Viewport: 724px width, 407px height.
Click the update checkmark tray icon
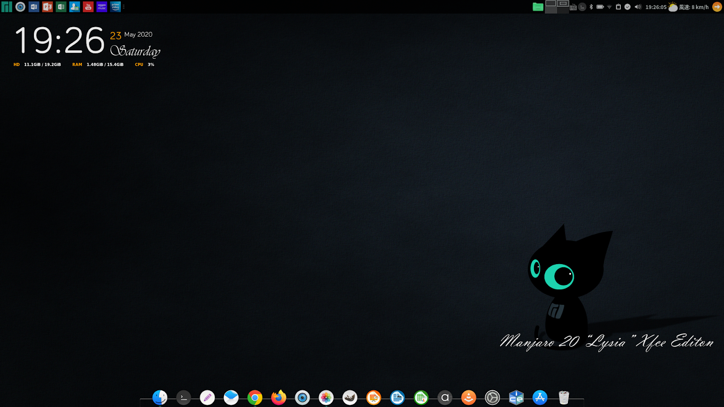click(628, 7)
